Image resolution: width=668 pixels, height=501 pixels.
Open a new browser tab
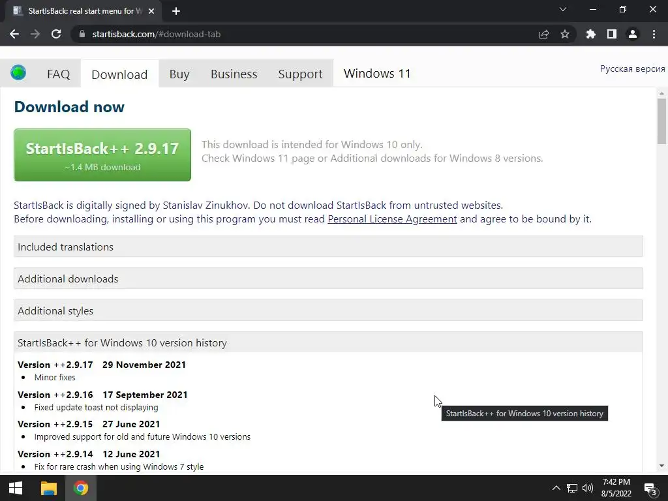click(x=176, y=11)
